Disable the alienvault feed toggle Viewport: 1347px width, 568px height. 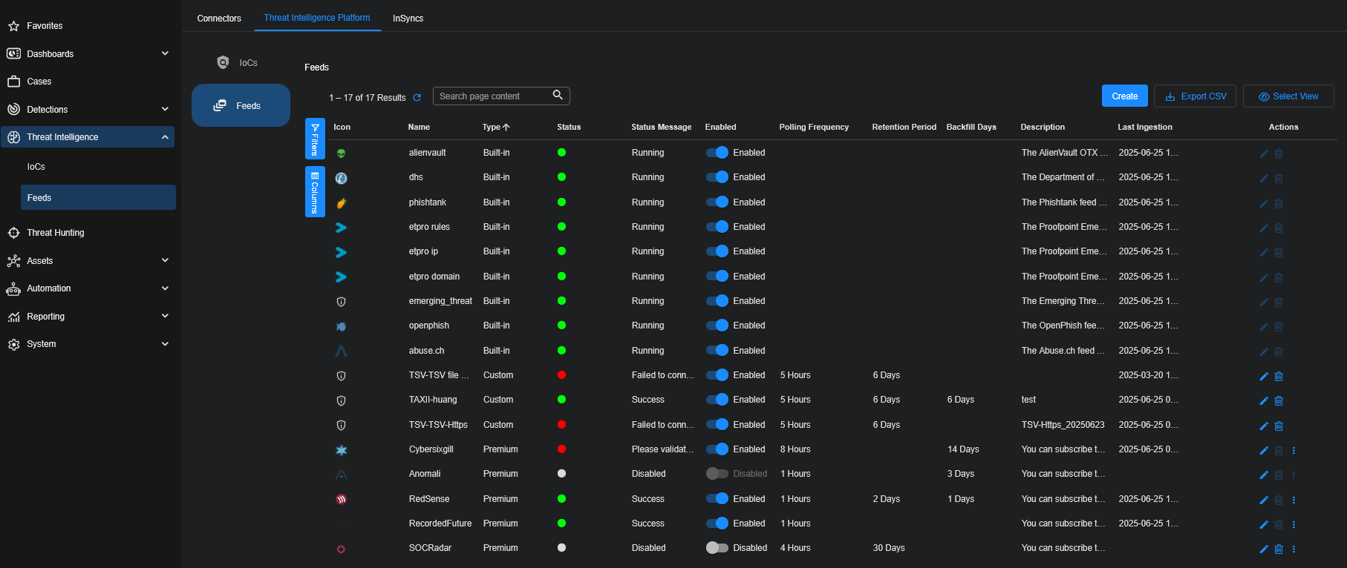coord(717,153)
